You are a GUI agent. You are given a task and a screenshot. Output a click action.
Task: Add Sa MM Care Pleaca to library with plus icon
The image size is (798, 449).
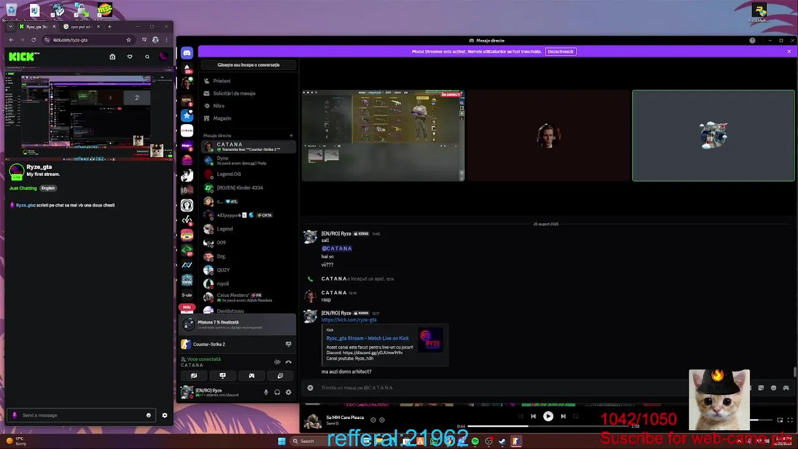coord(382,420)
